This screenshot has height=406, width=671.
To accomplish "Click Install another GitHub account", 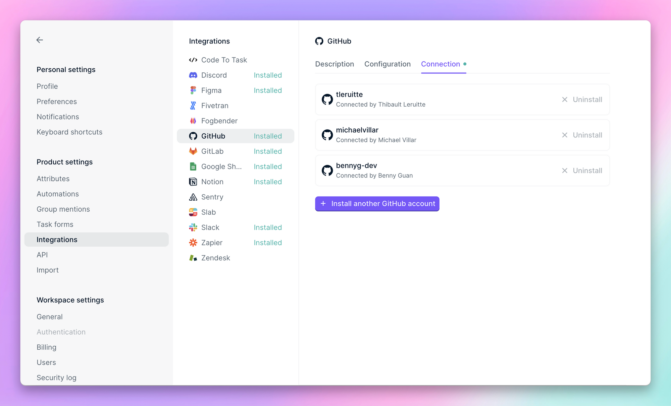I will [x=377, y=204].
